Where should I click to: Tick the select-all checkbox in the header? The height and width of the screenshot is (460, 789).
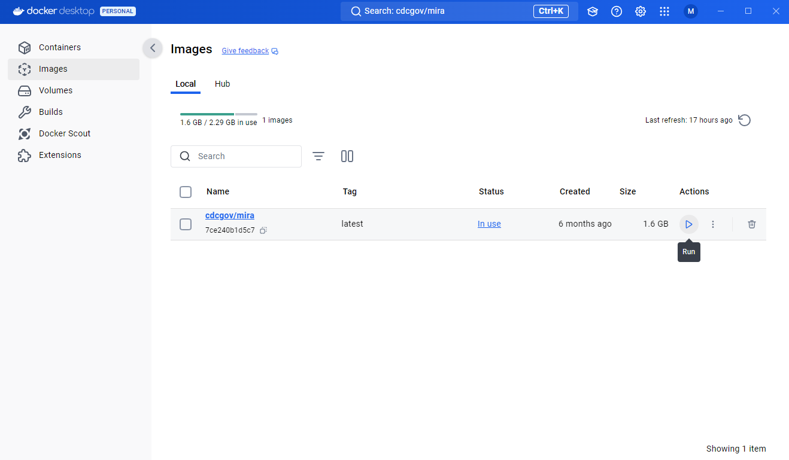(186, 192)
